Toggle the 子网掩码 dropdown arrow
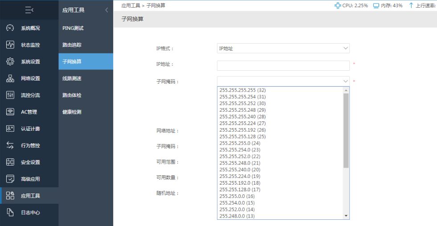Image resolution: width=437 pixels, height=226 pixels. (346, 81)
